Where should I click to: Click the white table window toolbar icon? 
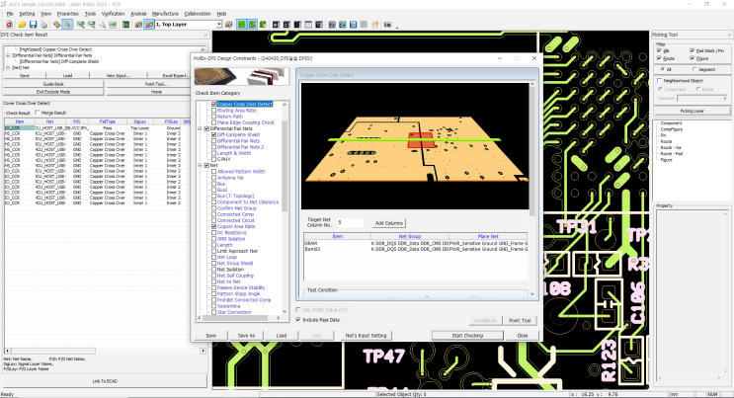pyautogui.click(x=308, y=25)
